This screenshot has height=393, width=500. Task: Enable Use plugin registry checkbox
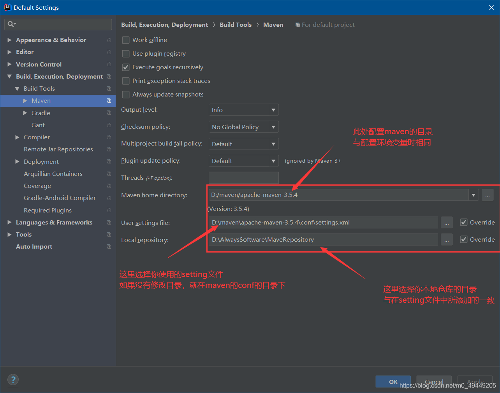click(x=126, y=54)
